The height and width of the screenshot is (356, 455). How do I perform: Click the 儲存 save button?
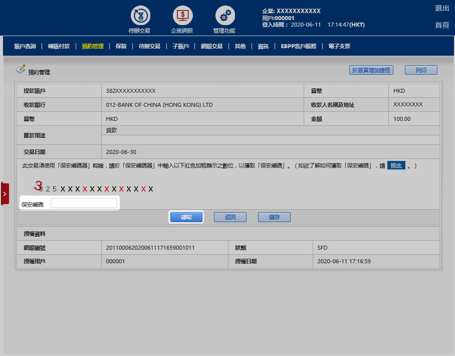pos(274,217)
